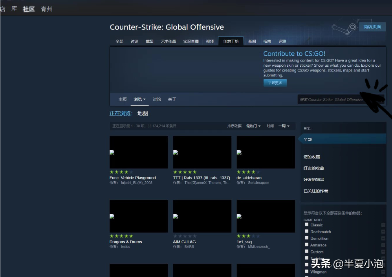Check the Training game mode filter
Viewport: 392px width, 277px height.
pos(306,258)
